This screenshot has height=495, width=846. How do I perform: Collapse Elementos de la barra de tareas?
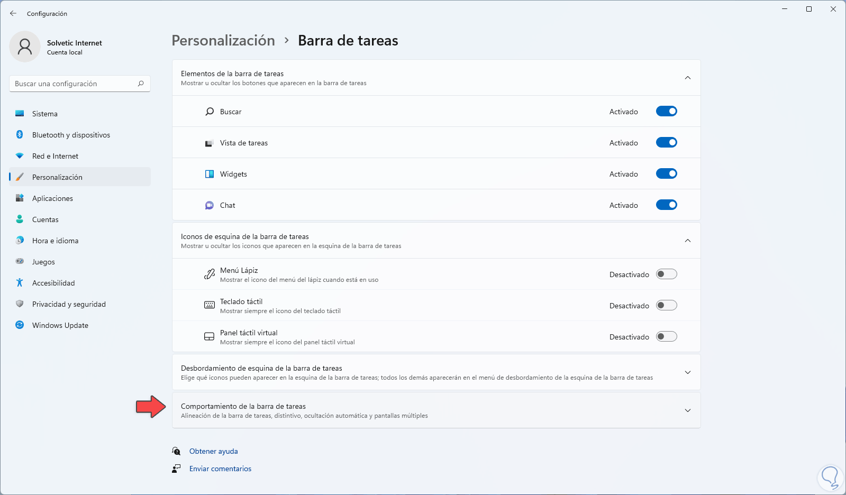click(687, 78)
